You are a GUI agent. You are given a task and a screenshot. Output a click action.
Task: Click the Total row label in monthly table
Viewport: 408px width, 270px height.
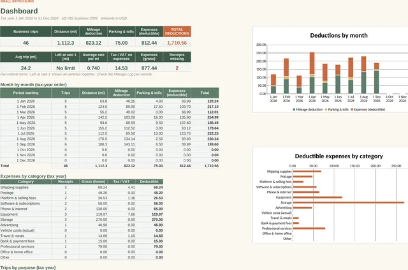[4, 166]
